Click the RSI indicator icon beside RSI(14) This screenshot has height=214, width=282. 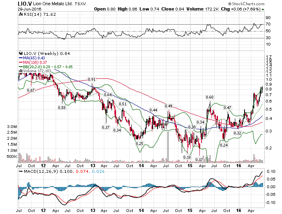[x=21, y=14]
